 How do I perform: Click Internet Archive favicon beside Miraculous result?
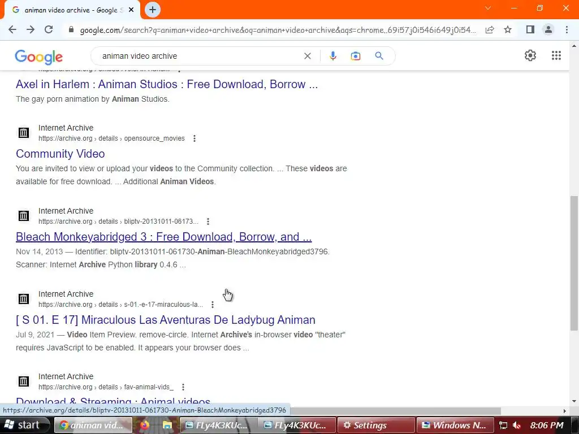[x=24, y=298]
